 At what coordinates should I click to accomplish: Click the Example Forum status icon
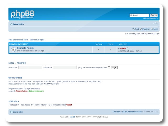pos(13,50)
